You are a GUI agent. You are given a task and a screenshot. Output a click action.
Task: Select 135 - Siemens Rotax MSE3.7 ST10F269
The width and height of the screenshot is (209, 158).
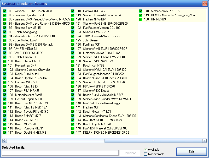point(101,82)
